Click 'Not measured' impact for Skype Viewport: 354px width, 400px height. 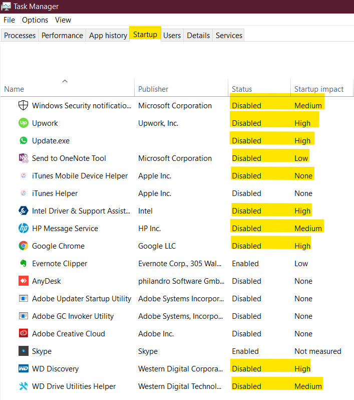coord(318,351)
